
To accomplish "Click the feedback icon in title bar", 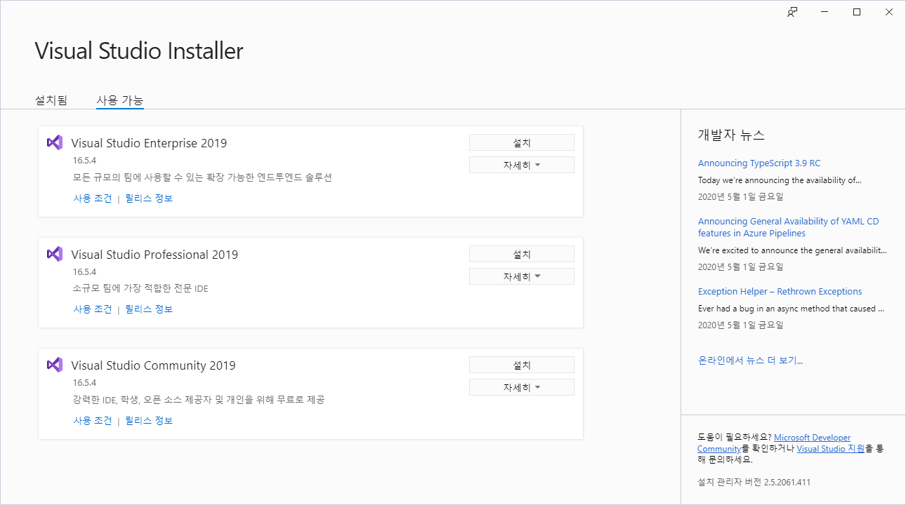I will [x=792, y=12].
